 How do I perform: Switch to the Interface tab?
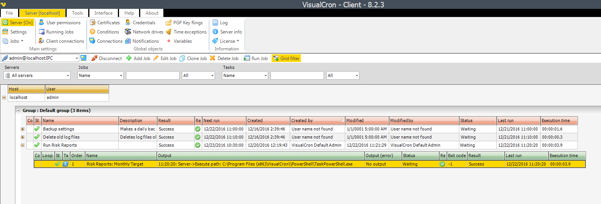tap(104, 13)
